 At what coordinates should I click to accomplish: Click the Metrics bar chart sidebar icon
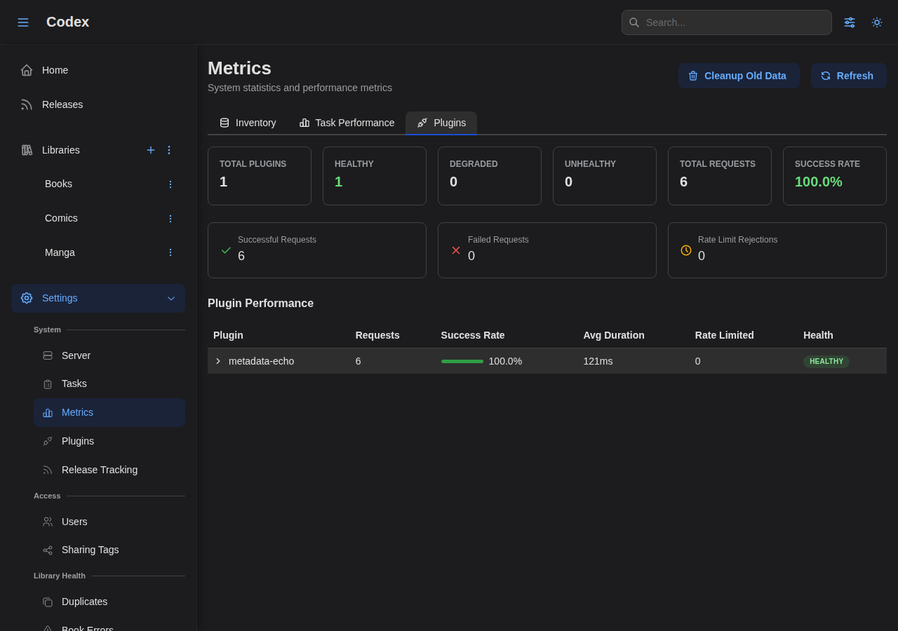tap(48, 413)
